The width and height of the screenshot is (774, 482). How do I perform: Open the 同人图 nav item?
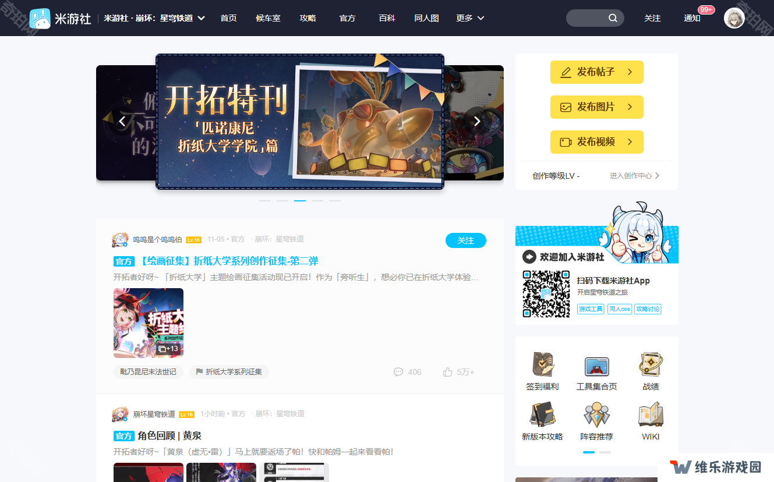(426, 18)
